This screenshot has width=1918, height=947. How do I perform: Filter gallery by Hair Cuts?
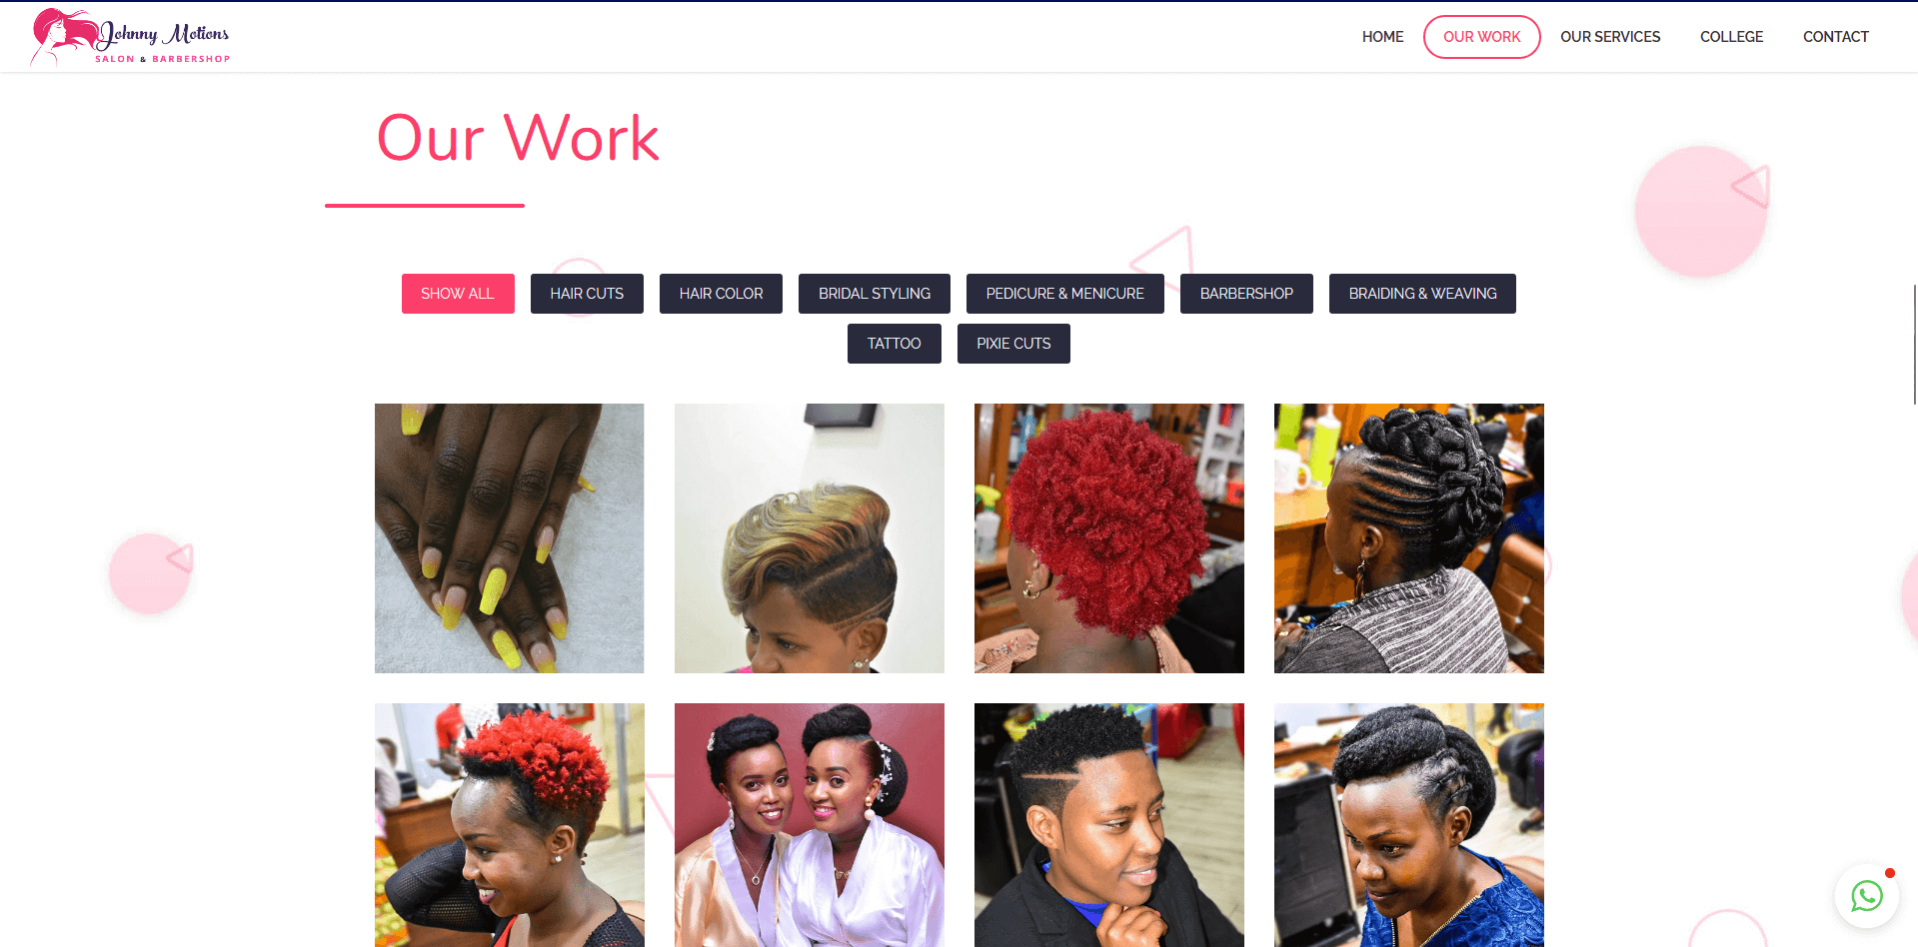click(x=587, y=294)
